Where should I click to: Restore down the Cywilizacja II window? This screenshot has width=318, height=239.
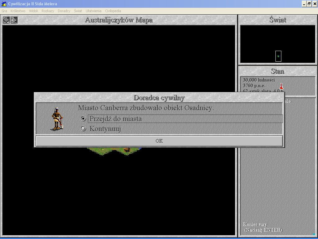point(309,4)
